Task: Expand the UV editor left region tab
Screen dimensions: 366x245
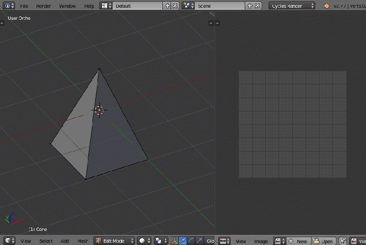Action: (217, 23)
